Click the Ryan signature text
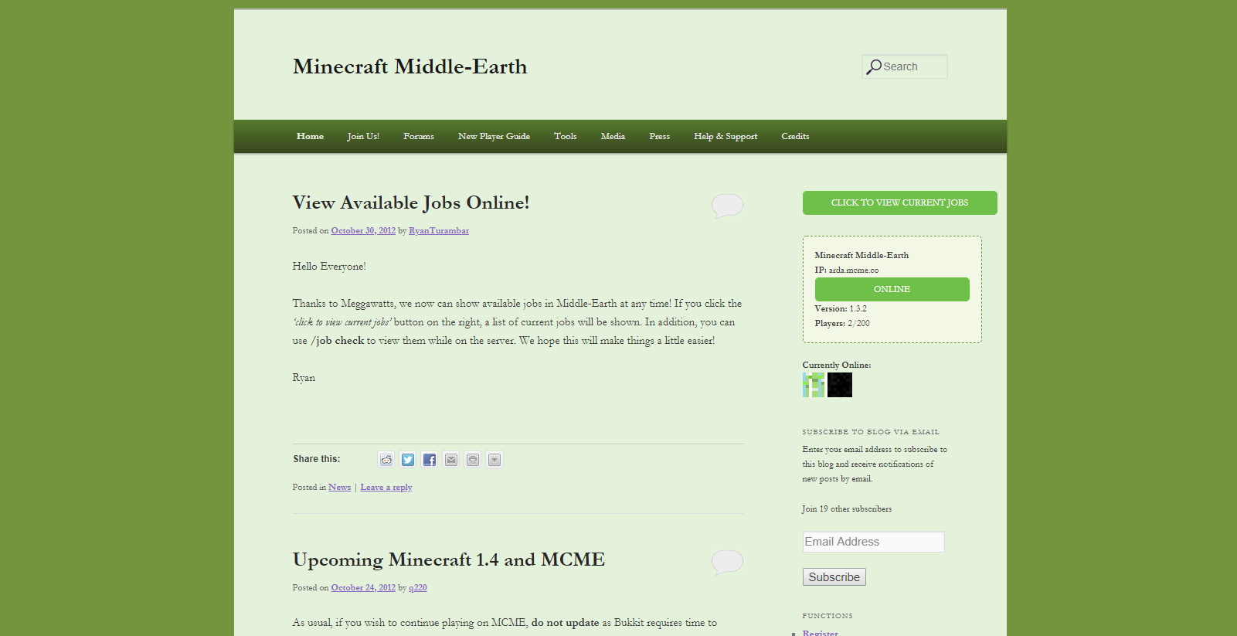This screenshot has height=636, width=1237. (x=304, y=378)
